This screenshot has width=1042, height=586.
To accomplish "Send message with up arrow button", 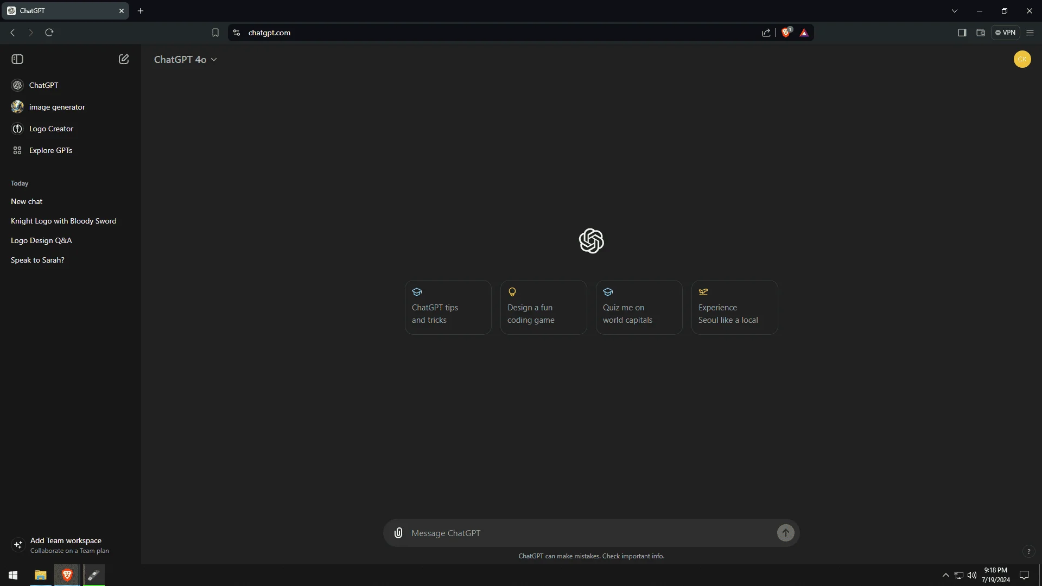I will [x=785, y=533].
